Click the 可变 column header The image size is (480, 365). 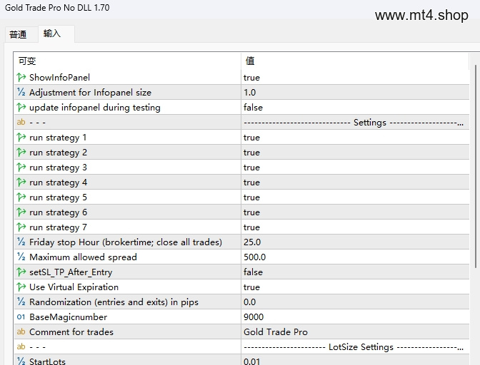tap(127, 61)
